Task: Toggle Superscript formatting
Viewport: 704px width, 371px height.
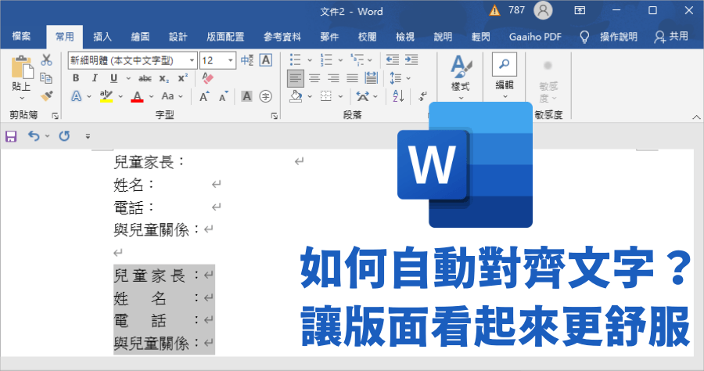Action: click(x=183, y=77)
